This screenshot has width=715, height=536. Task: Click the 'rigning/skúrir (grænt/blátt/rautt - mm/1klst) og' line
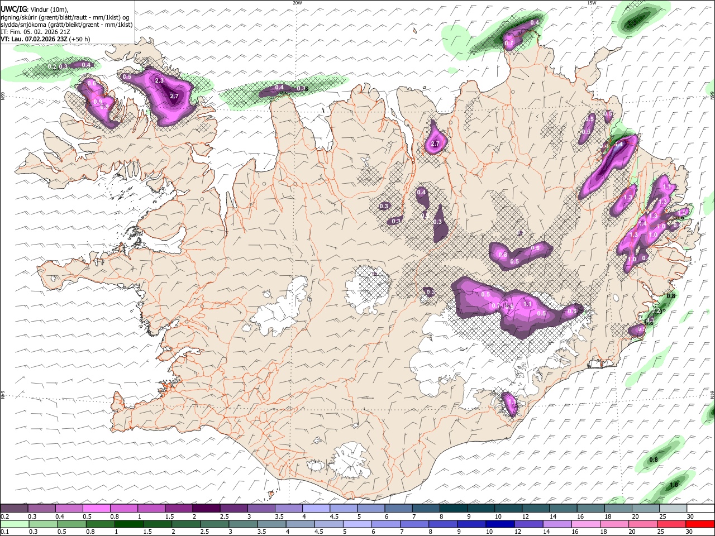point(65,17)
